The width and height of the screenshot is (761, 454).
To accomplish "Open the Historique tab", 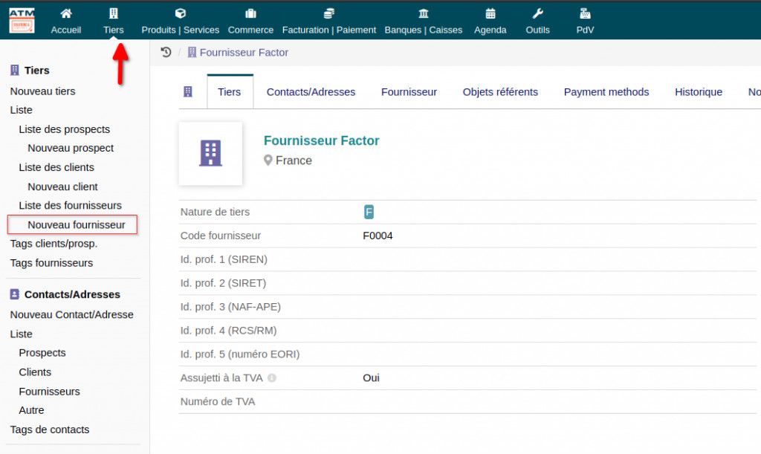I will click(699, 91).
